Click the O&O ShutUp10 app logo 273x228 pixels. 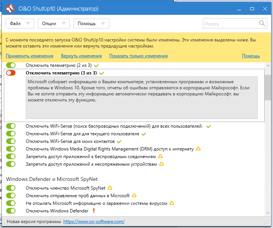pos(10,8)
